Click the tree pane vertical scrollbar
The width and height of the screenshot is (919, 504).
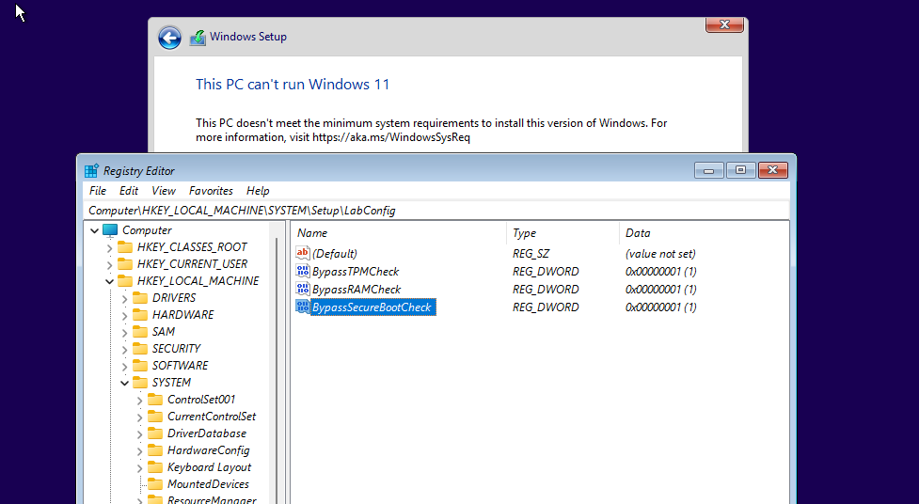pos(276,370)
